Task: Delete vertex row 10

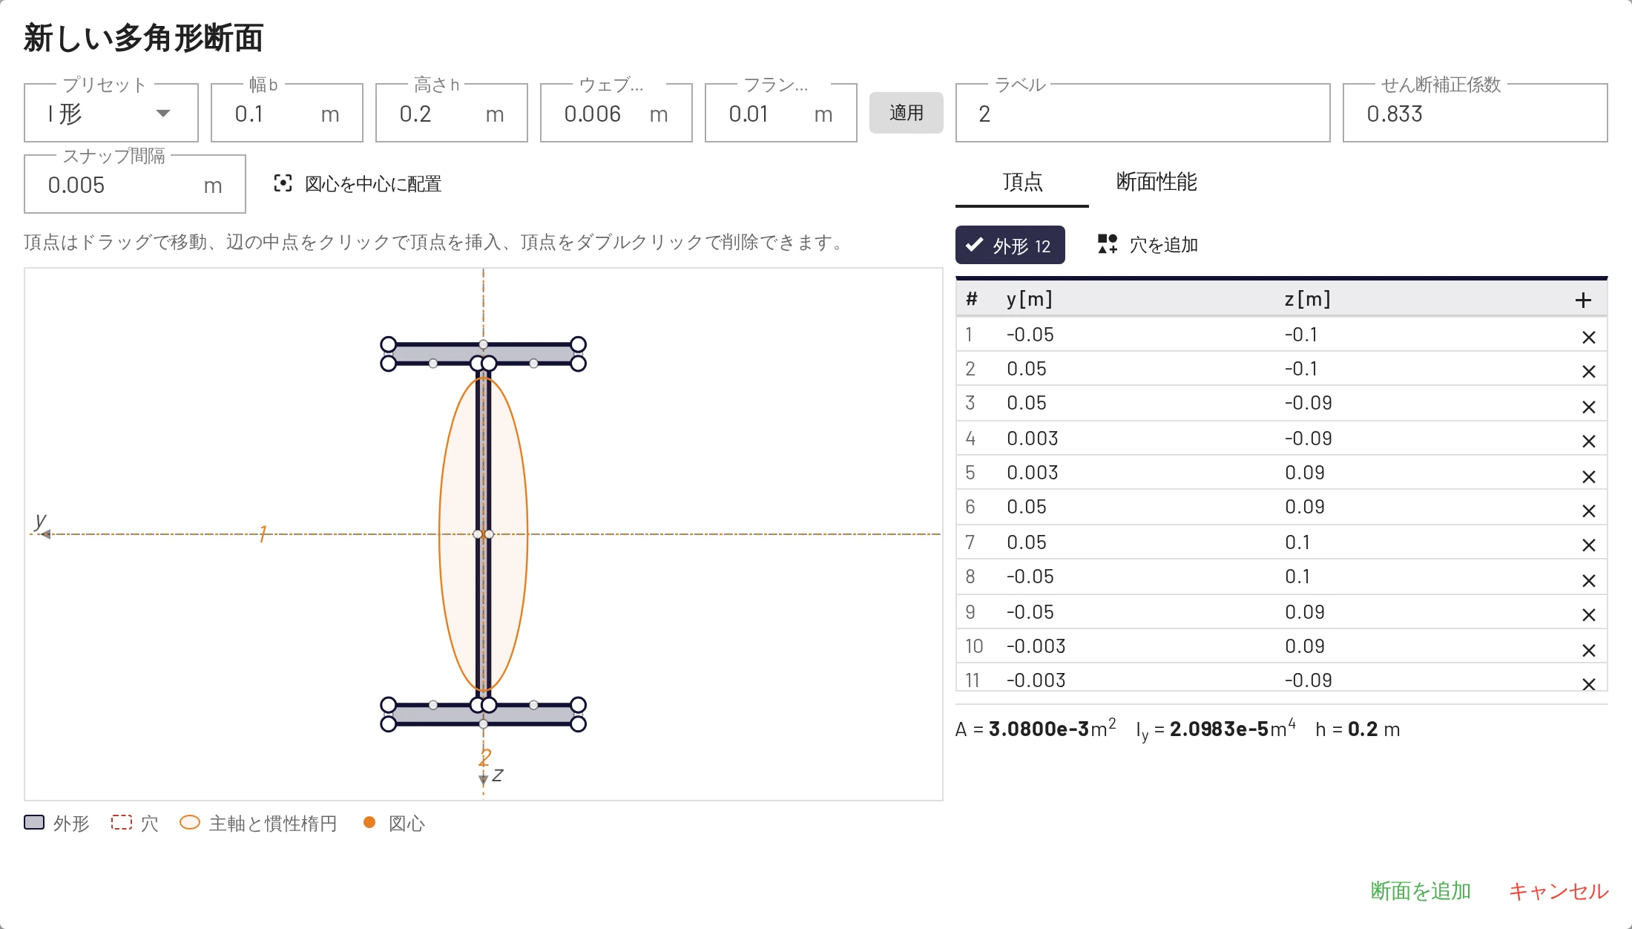Action: pos(1588,651)
